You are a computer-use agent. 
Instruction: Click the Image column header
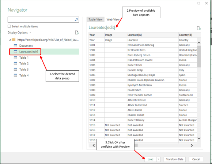click(116, 35)
